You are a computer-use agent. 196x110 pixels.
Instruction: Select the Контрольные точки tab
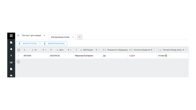[x=62, y=37]
